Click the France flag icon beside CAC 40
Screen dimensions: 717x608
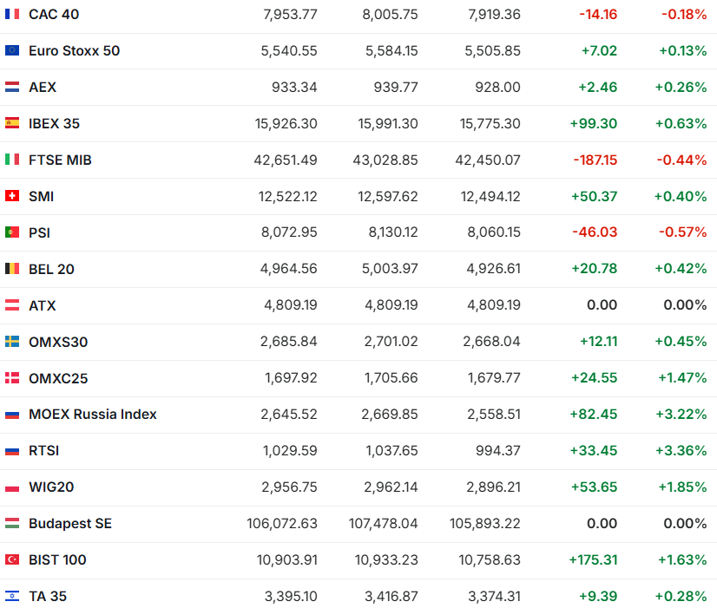coord(12,14)
